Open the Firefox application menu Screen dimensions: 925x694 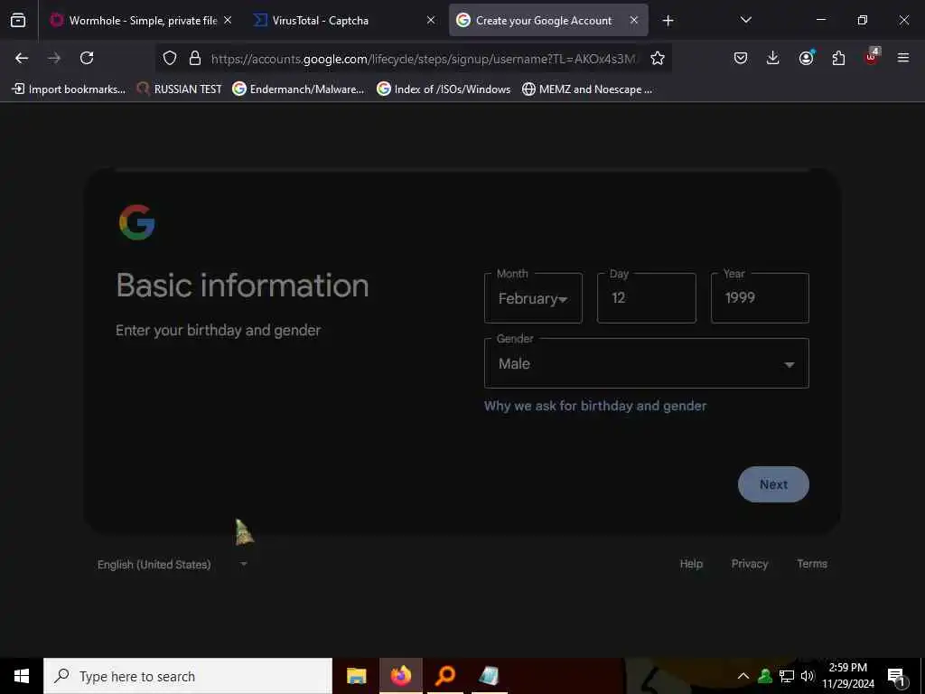pyautogui.click(x=903, y=58)
